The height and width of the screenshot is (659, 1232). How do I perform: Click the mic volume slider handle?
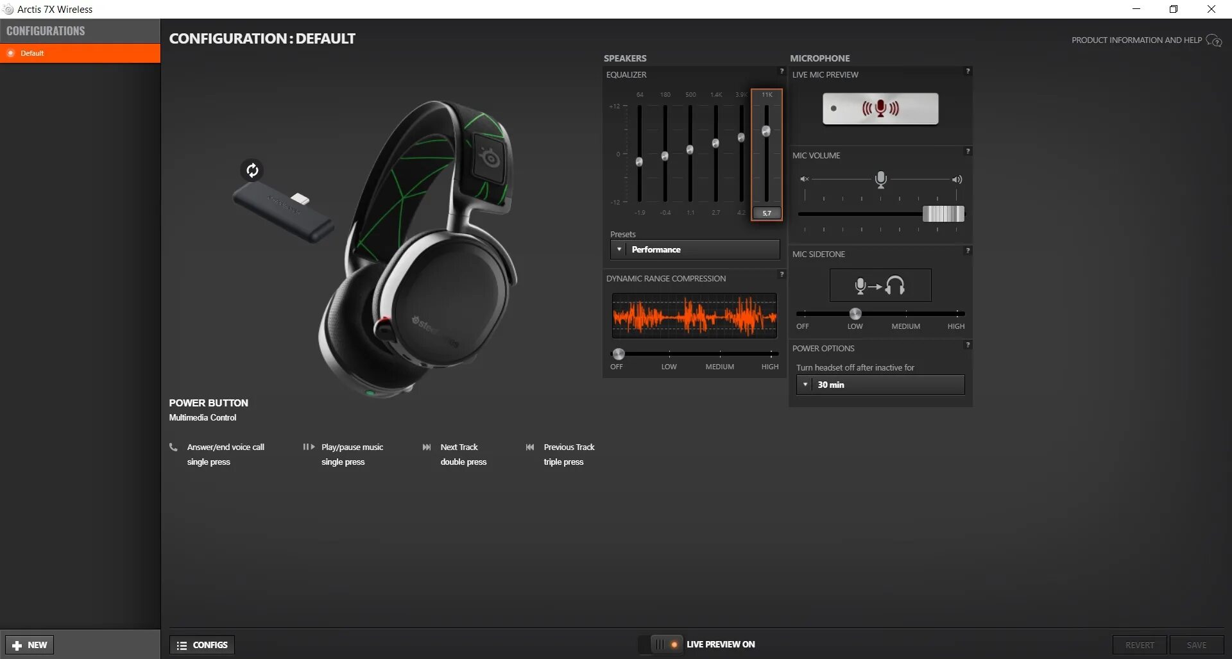tap(943, 213)
